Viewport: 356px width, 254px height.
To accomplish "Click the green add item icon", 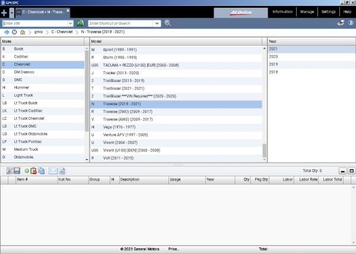I will point(27,171).
